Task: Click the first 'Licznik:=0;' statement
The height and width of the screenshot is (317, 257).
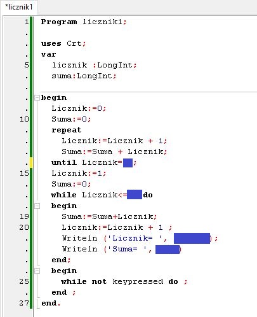Action: (x=79, y=108)
